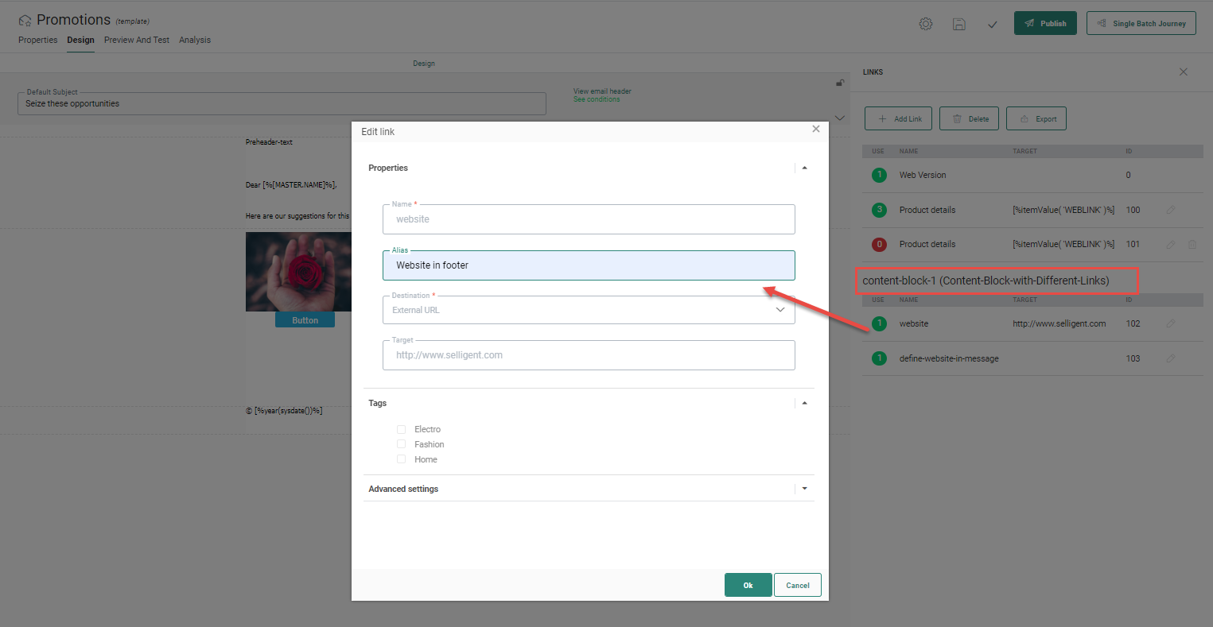Close the Edit link dialog

[815, 129]
